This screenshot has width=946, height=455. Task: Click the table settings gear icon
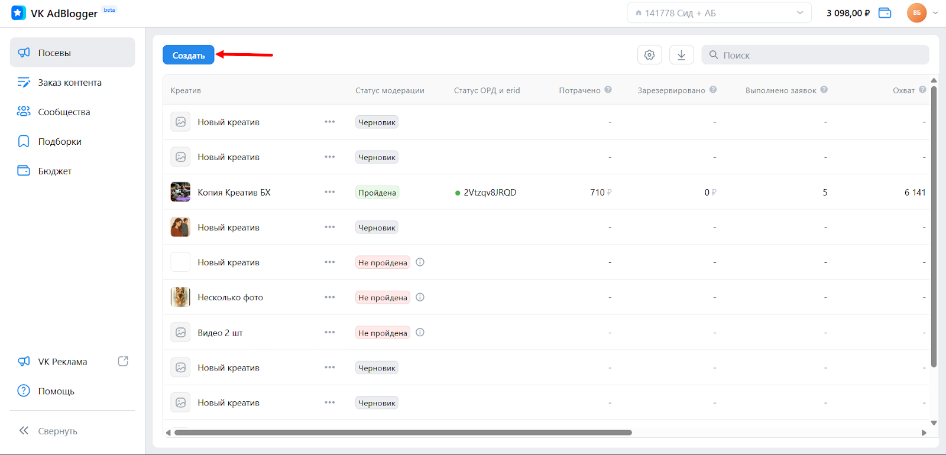tap(649, 55)
